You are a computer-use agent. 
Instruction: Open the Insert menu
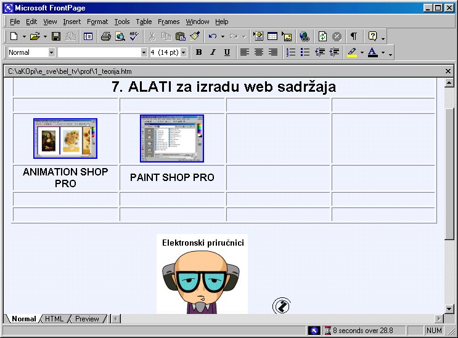click(72, 22)
